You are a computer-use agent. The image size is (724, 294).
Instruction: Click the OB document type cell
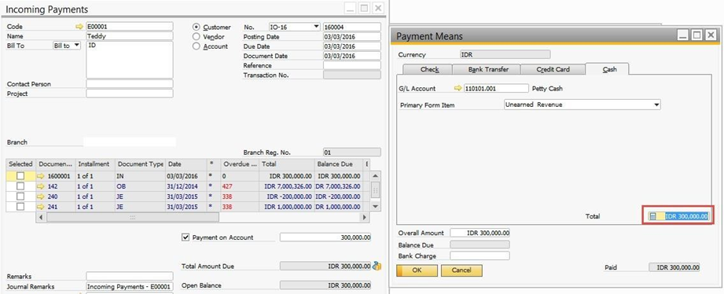click(141, 186)
